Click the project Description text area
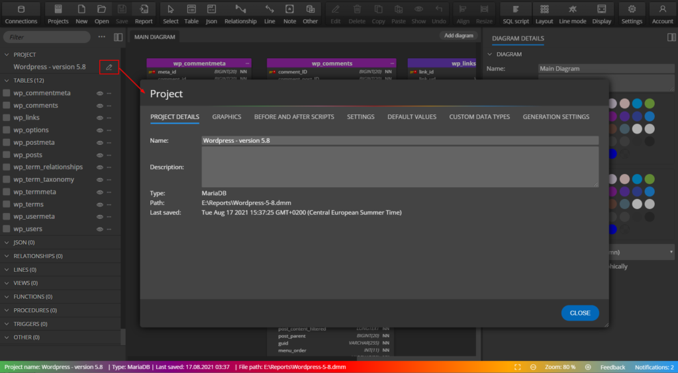 [x=400, y=167]
